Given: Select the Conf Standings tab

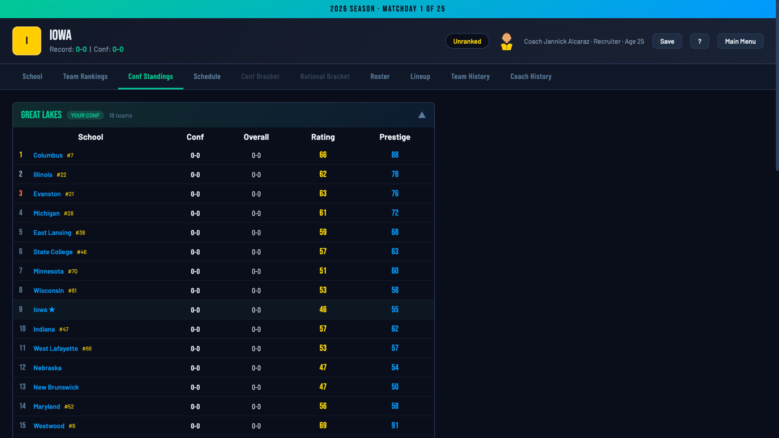Looking at the screenshot, I should click(151, 77).
